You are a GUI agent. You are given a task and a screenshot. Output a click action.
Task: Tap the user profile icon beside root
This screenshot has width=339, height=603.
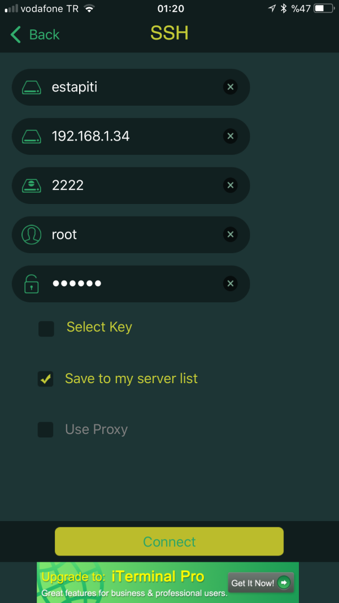point(32,235)
